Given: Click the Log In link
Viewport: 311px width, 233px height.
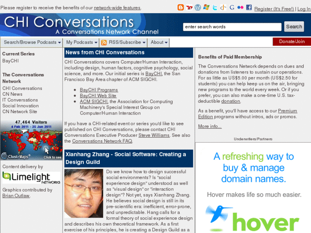Looking at the screenshot, I should pos(304,9).
